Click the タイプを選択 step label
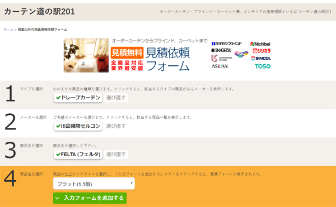Screen dimensions: 336x207 [x=31, y=89]
